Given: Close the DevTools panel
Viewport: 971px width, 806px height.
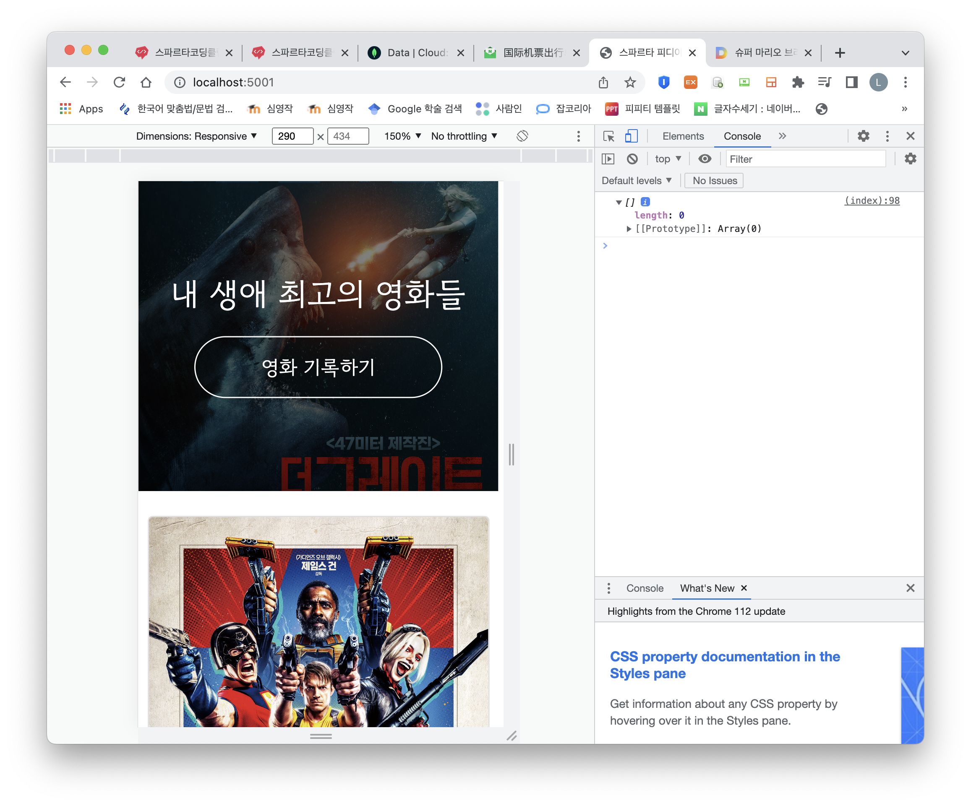Looking at the screenshot, I should 911,136.
